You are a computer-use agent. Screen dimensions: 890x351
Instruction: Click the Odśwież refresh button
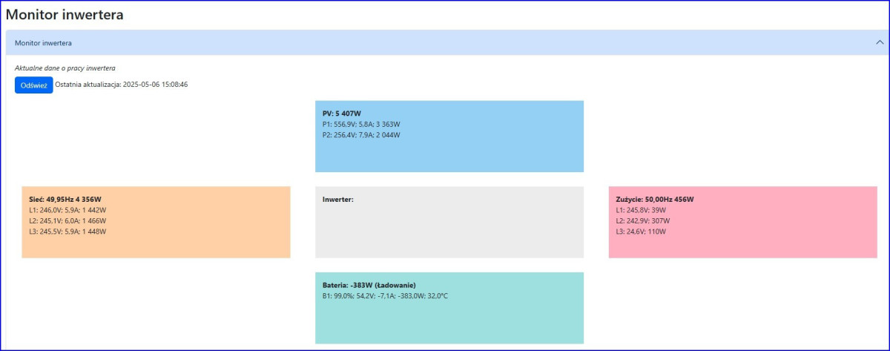click(33, 85)
